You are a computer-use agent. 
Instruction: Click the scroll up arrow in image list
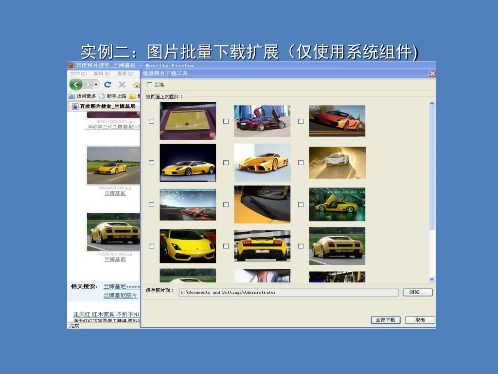(432, 103)
